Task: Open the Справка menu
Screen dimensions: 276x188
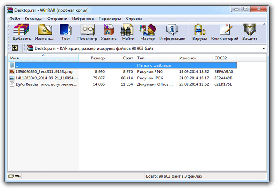Action: click(134, 19)
